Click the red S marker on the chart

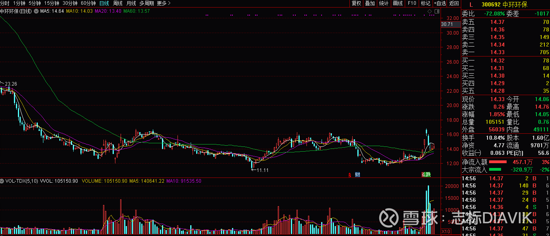pos(350,174)
